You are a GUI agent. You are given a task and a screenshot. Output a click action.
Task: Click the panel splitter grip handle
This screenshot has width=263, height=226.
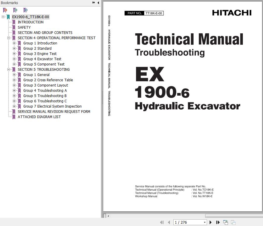coord(102,98)
